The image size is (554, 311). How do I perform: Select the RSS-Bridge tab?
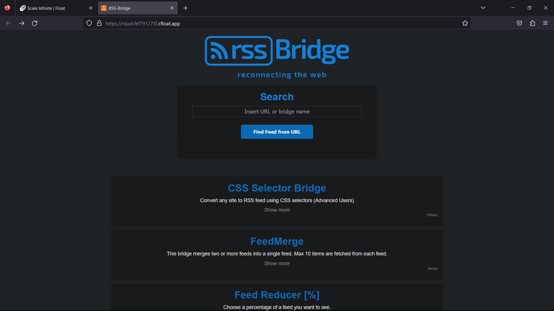[138, 8]
